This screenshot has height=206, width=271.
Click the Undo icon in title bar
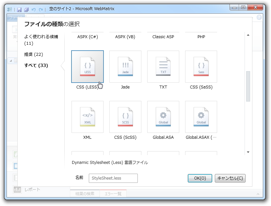(x=34, y=9)
